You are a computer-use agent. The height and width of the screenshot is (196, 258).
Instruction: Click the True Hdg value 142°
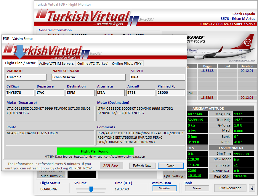243,120
